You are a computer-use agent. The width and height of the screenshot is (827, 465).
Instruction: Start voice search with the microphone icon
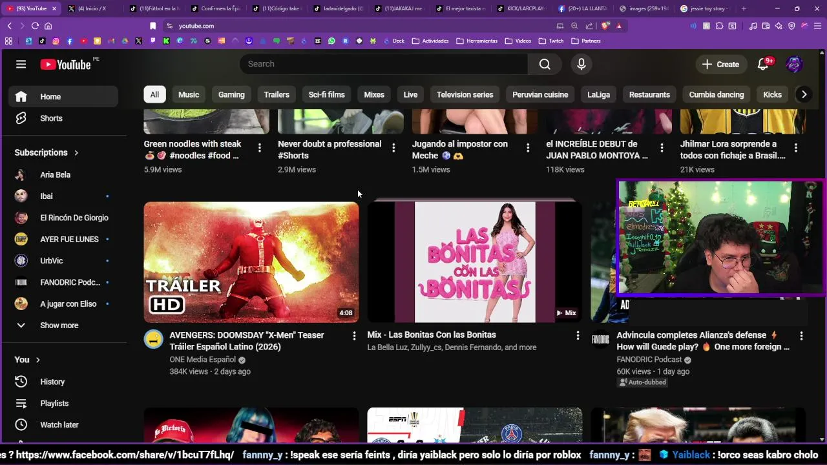pyautogui.click(x=581, y=64)
